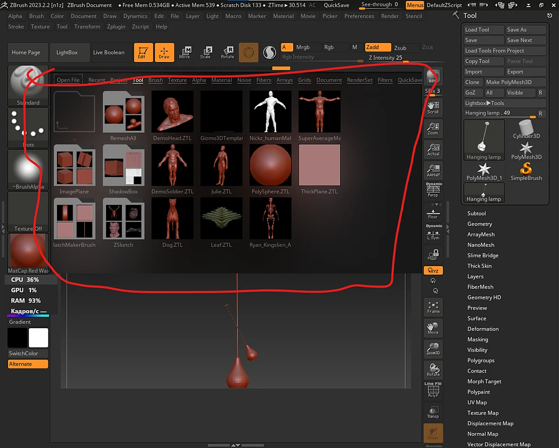Expand the Polygroups section

pyautogui.click(x=480, y=360)
